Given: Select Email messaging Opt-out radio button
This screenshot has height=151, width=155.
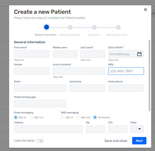Looking at the screenshot, I should [x=31, y=117].
